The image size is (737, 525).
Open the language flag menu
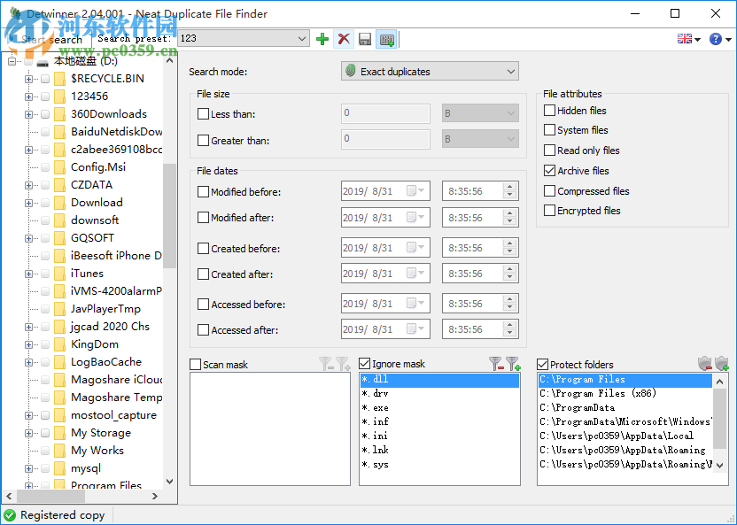[x=688, y=39]
